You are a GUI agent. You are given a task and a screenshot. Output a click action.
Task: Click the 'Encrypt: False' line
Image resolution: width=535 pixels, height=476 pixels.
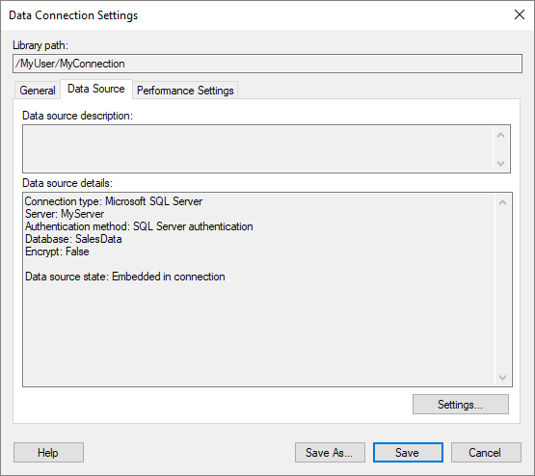pos(57,251)
